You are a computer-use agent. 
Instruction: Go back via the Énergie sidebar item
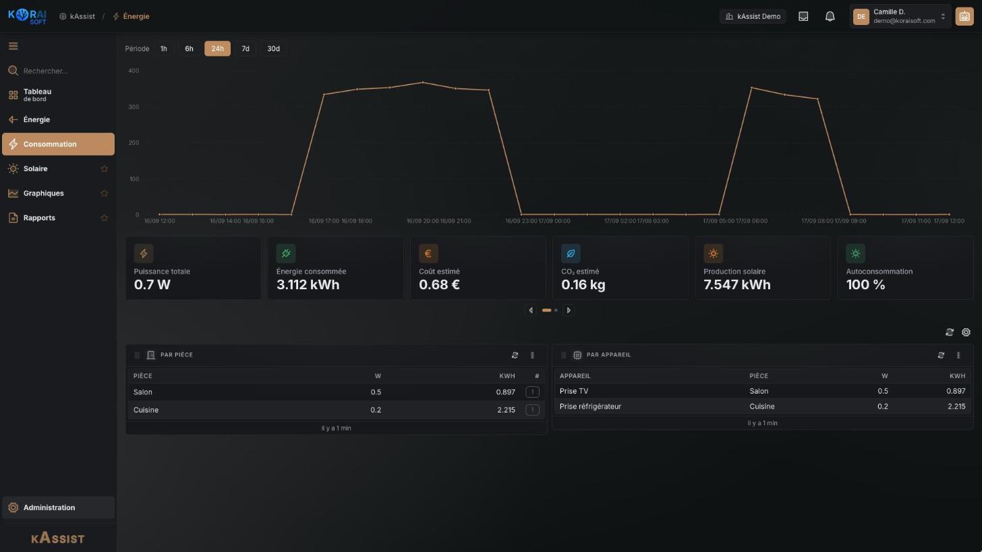(58, 120)
